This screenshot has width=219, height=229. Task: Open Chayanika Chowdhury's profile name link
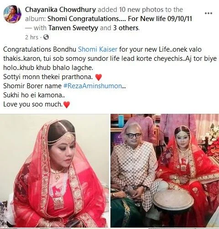click(x=60, y=10)
